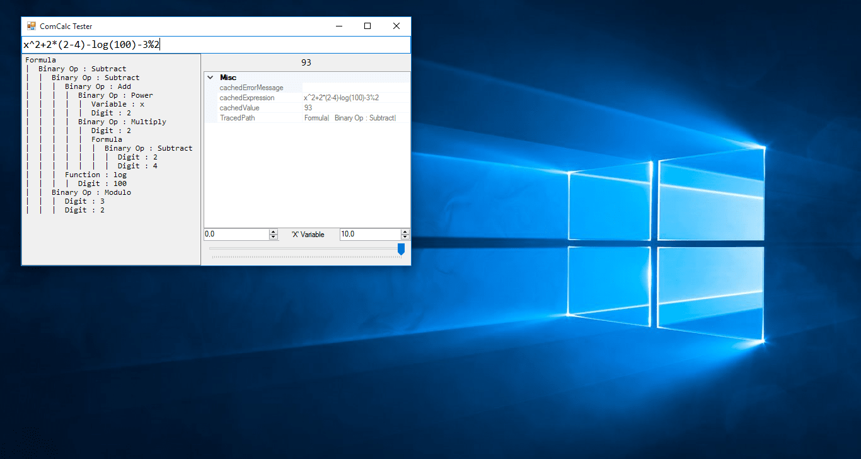Click the empty cachedErrorMessage value cell
The width and height of the screenshot is (861, 459).
coord(356,88)
